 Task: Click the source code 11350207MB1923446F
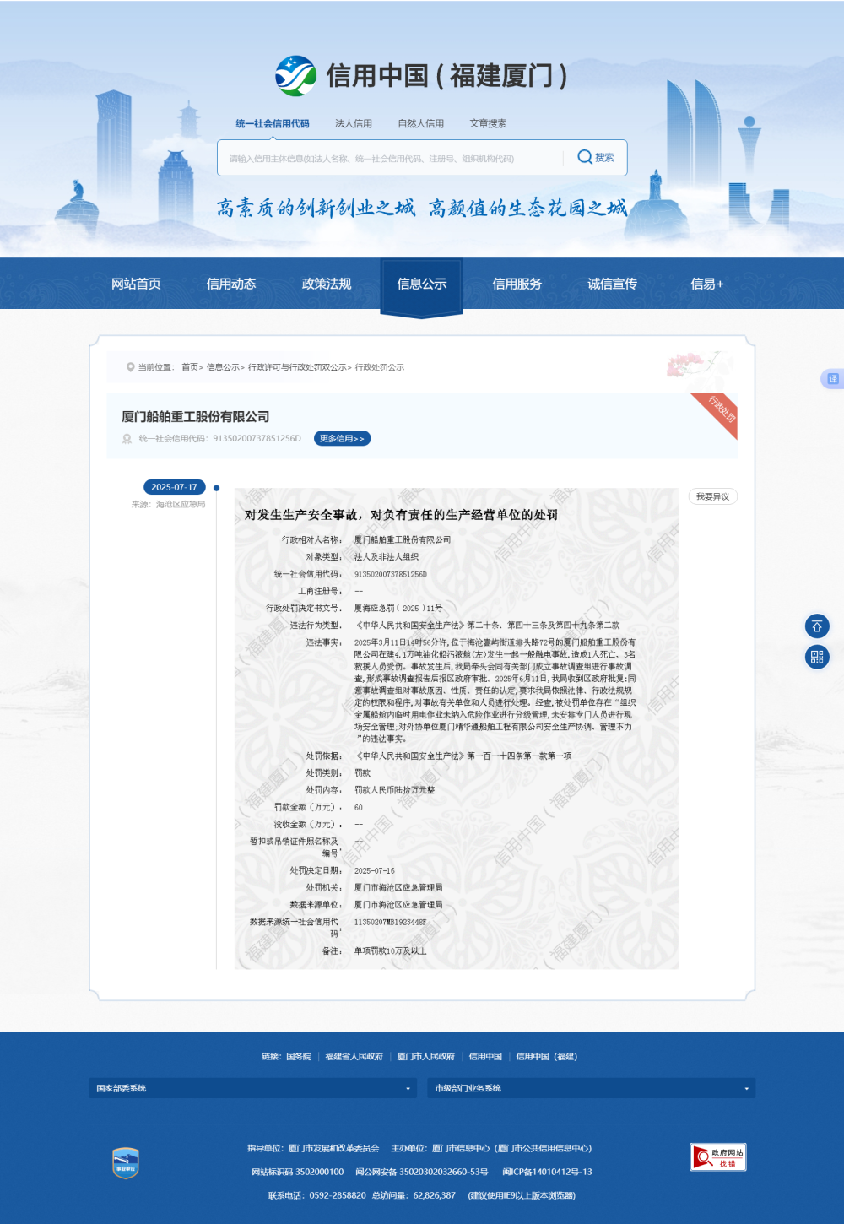tap(390, 923)
